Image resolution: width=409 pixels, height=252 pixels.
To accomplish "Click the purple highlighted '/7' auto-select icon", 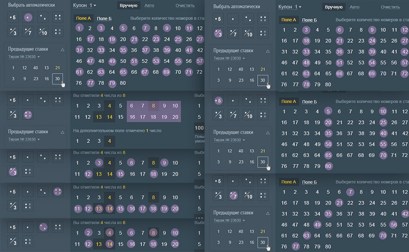I will tap(233, 195).
